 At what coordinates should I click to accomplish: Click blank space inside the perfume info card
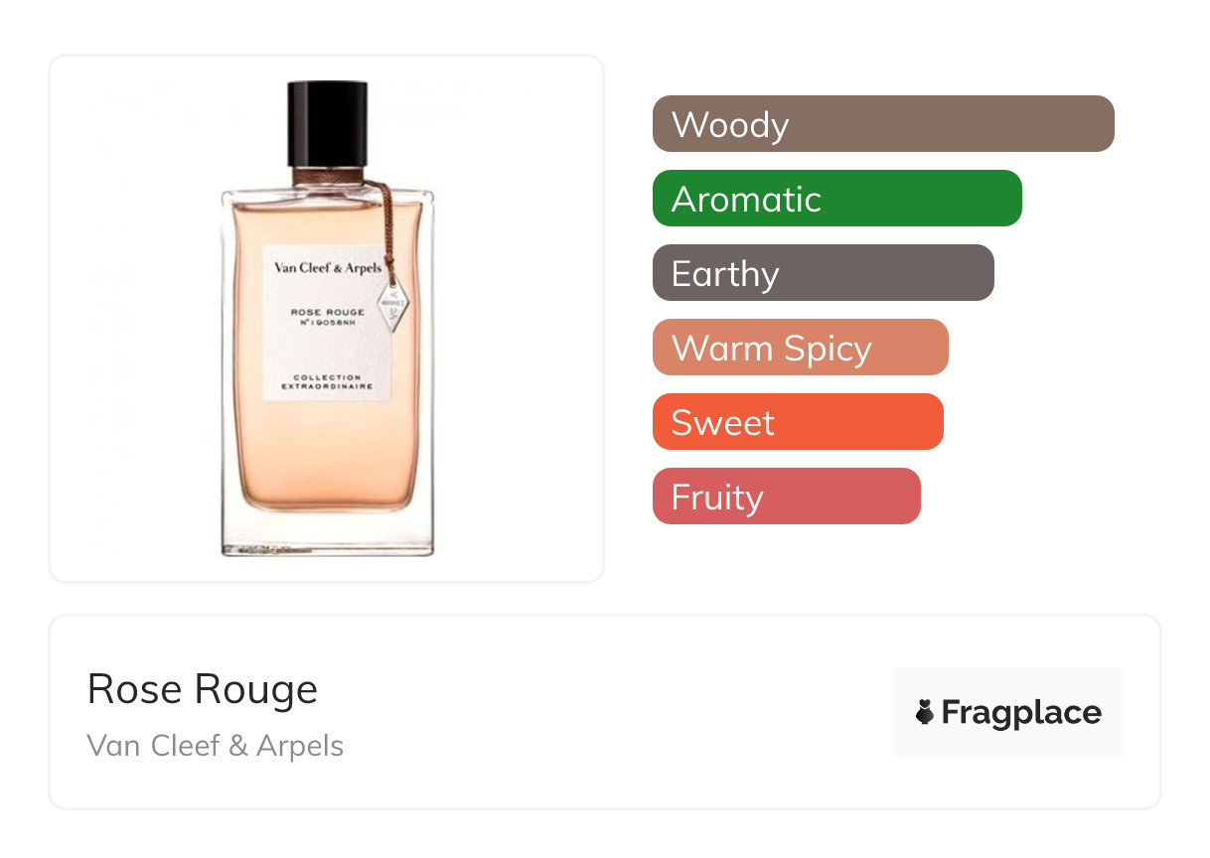pos(616,712)
